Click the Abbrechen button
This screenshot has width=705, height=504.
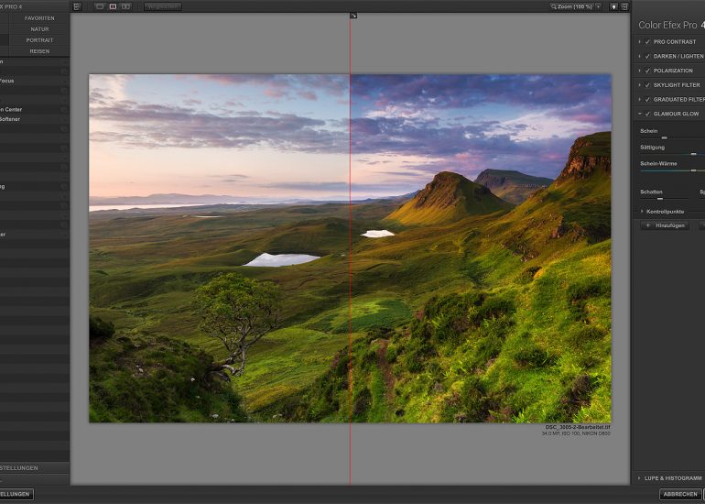click(679, 494)
